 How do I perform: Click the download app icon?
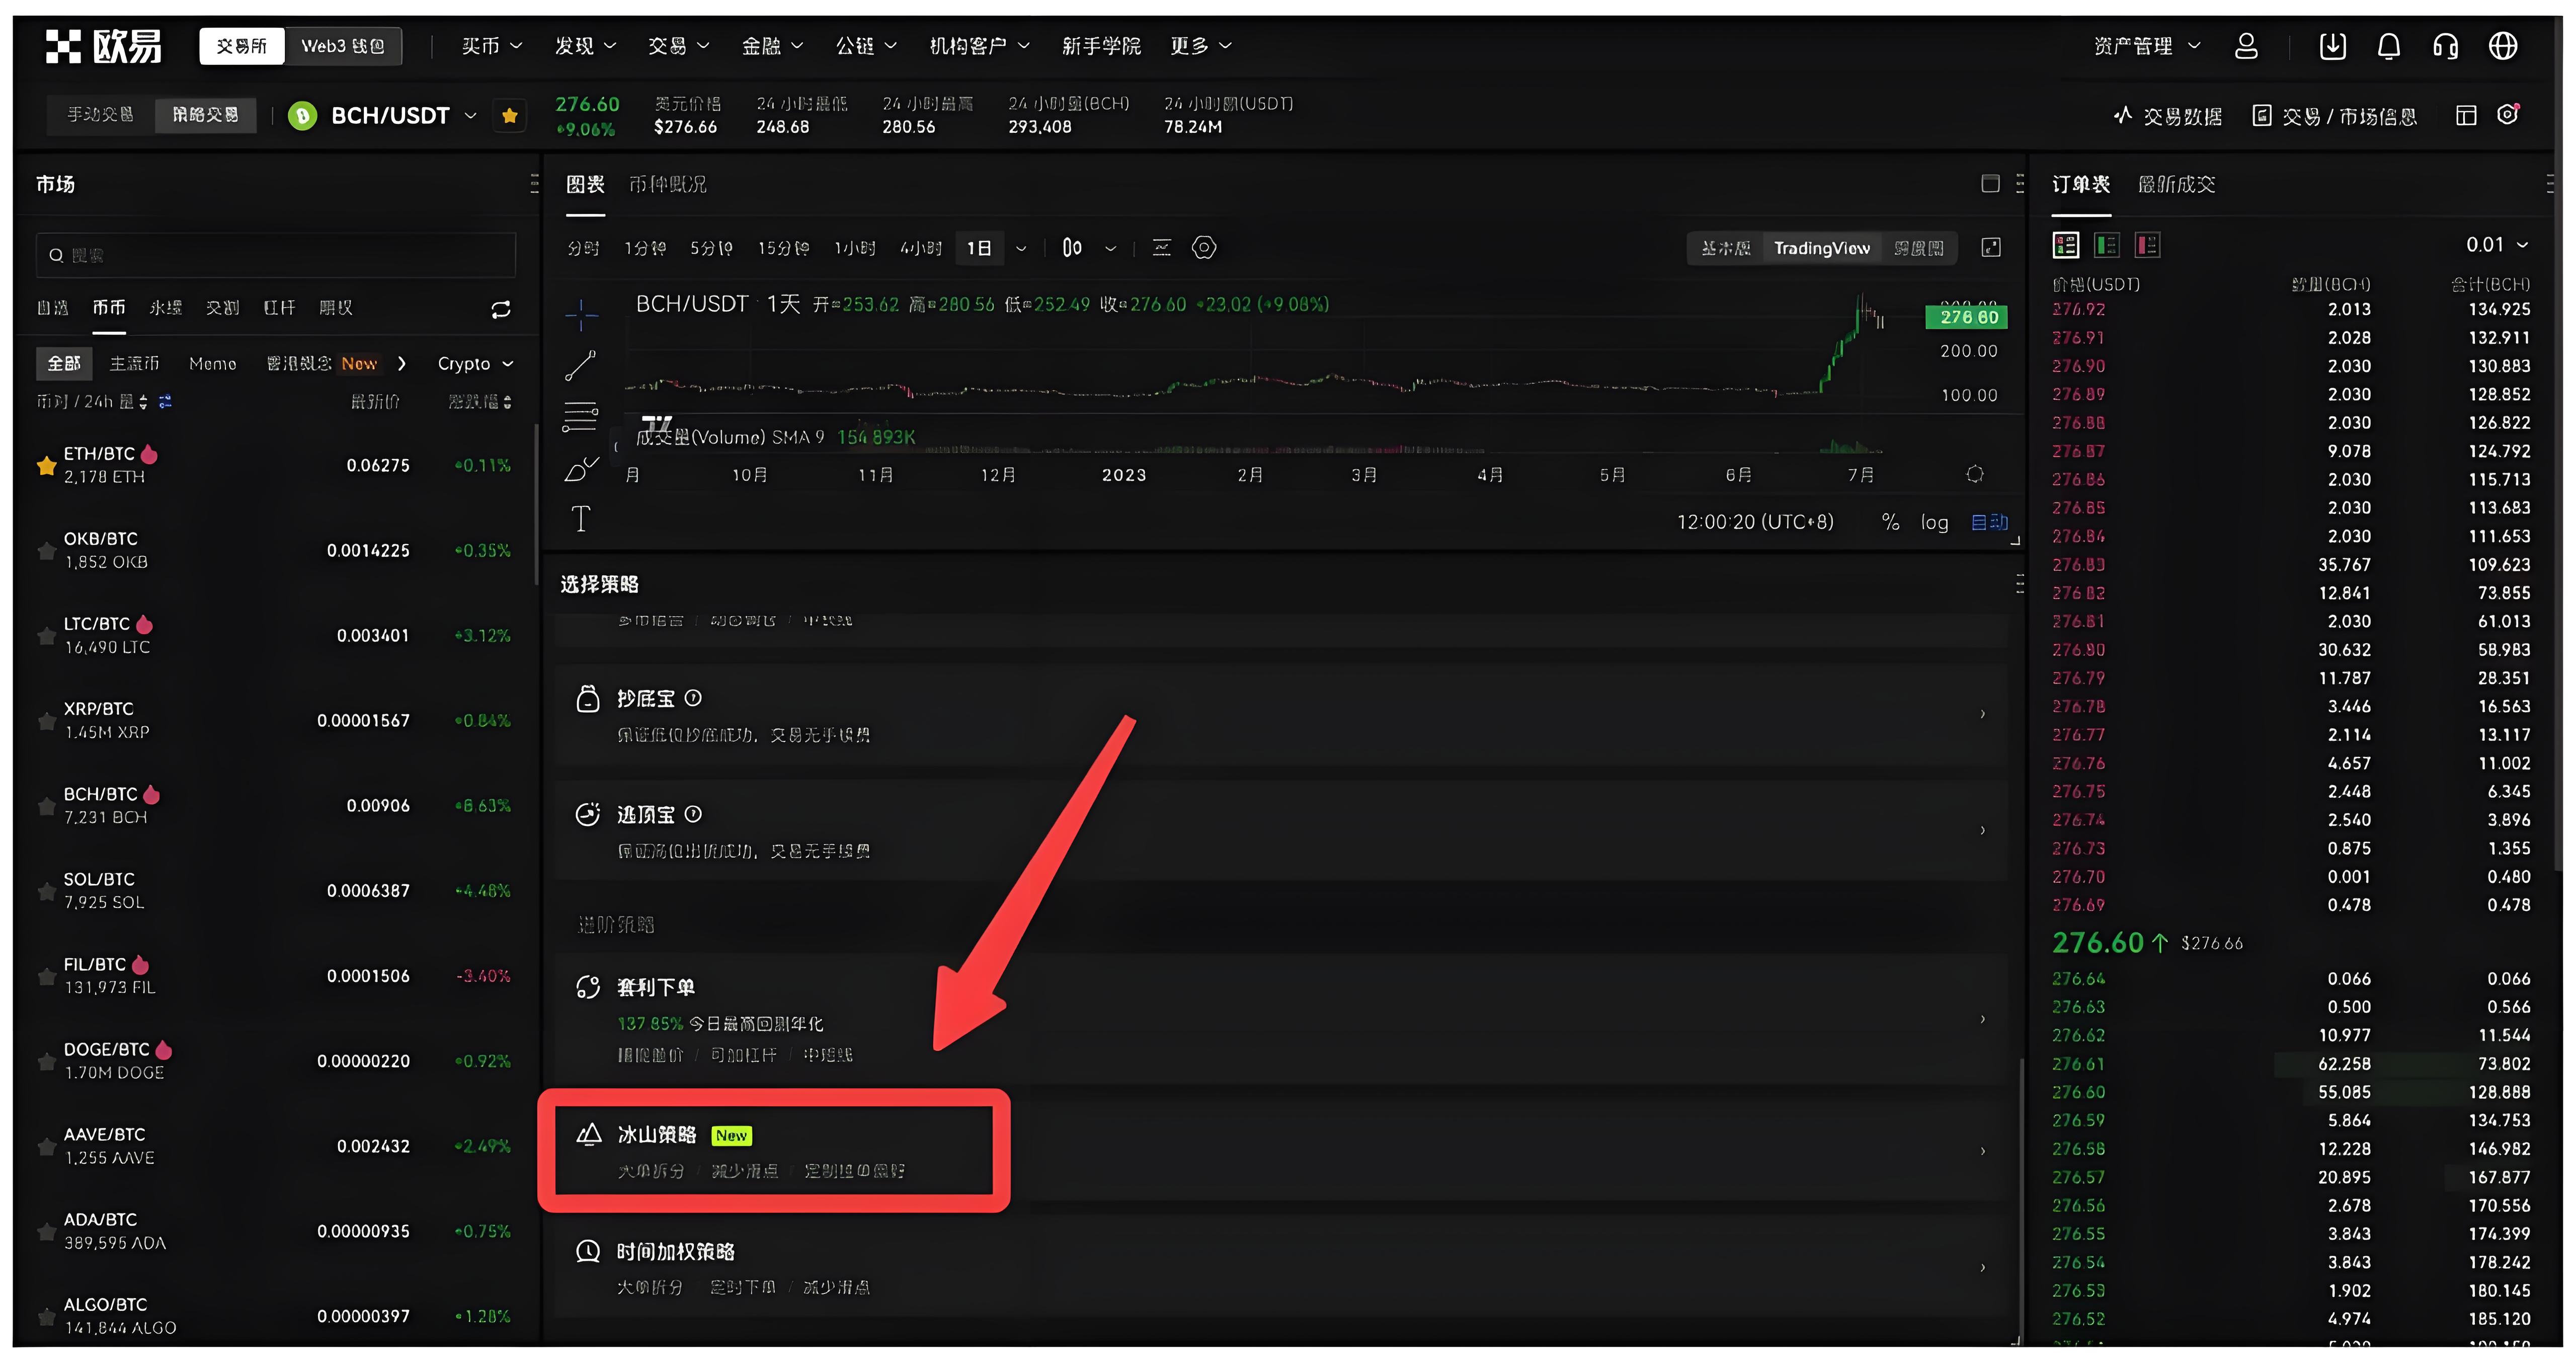click(2332, 46)
